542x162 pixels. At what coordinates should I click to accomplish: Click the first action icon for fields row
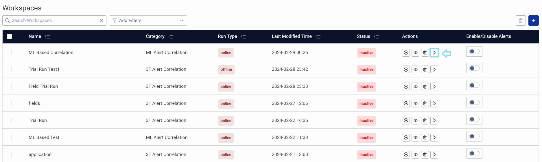(406, 104)
